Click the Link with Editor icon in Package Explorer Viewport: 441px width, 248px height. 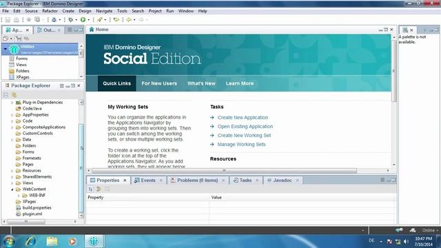pyautogui.click(x=14, y=95)
